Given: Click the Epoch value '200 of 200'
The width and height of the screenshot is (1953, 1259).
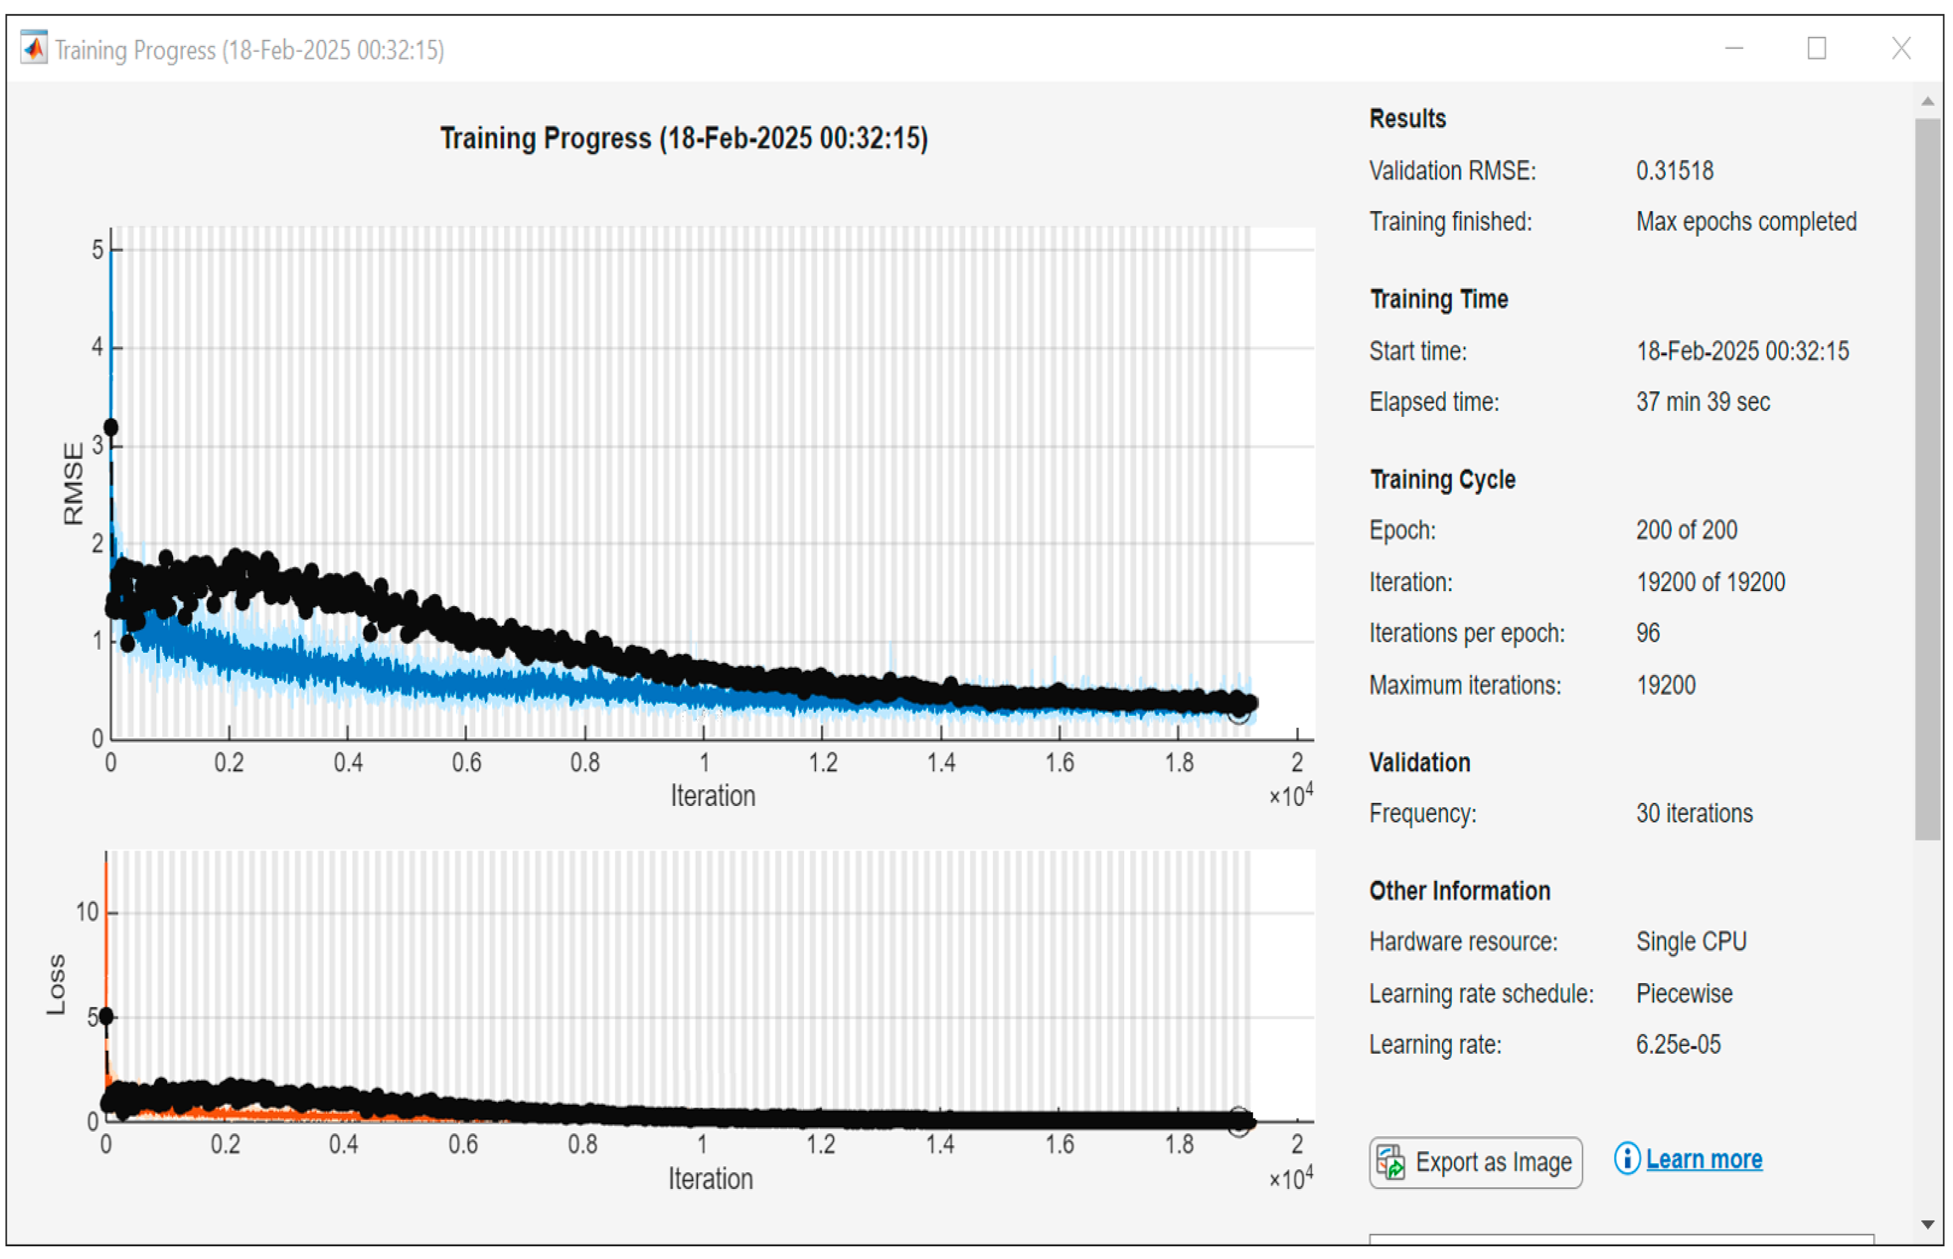Looking at the screenshot, I should pos(1687,531).
